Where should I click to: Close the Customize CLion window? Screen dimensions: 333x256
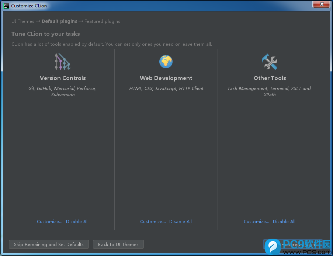[x=321, y=4]
